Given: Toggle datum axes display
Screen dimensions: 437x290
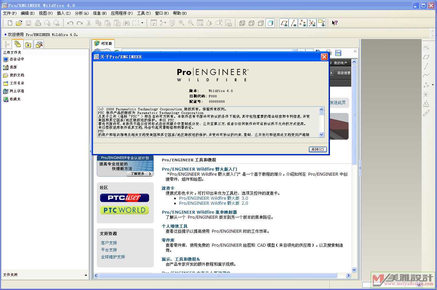Looking at the screenshot, I should click(293, 23).
